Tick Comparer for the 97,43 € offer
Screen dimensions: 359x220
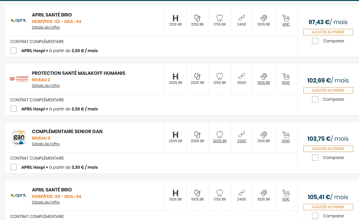(x=315, y=41)
